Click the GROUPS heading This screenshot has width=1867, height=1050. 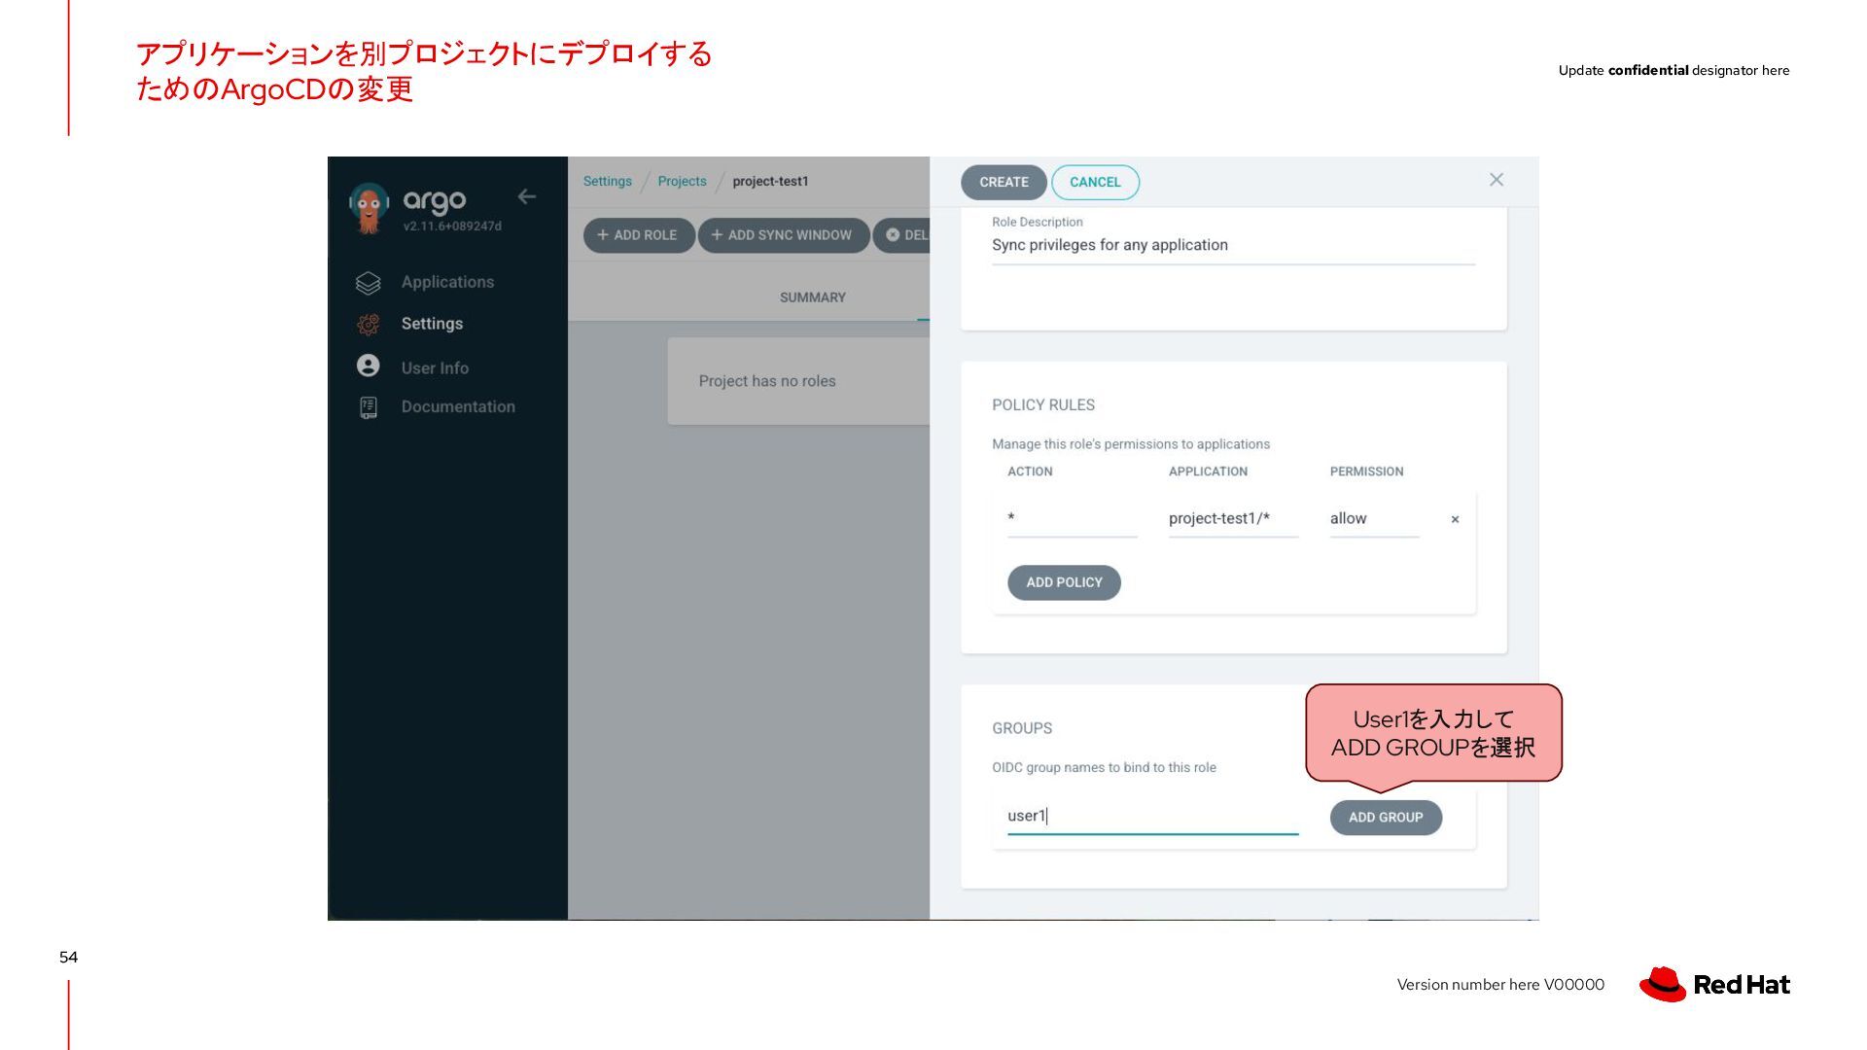(1022, 728)
